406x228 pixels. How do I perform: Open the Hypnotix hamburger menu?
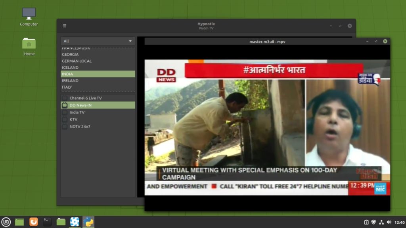64,26
